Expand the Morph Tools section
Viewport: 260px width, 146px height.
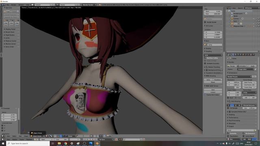(10, 32)
